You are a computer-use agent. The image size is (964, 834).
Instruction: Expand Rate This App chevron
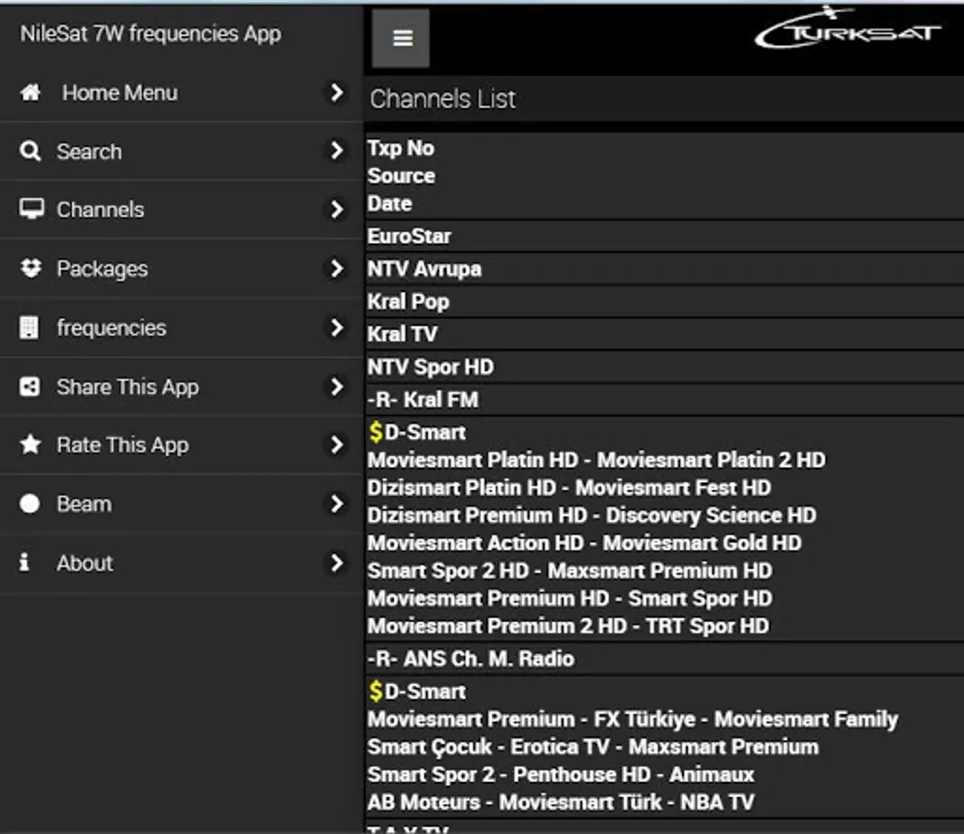(x=336, y=445)
